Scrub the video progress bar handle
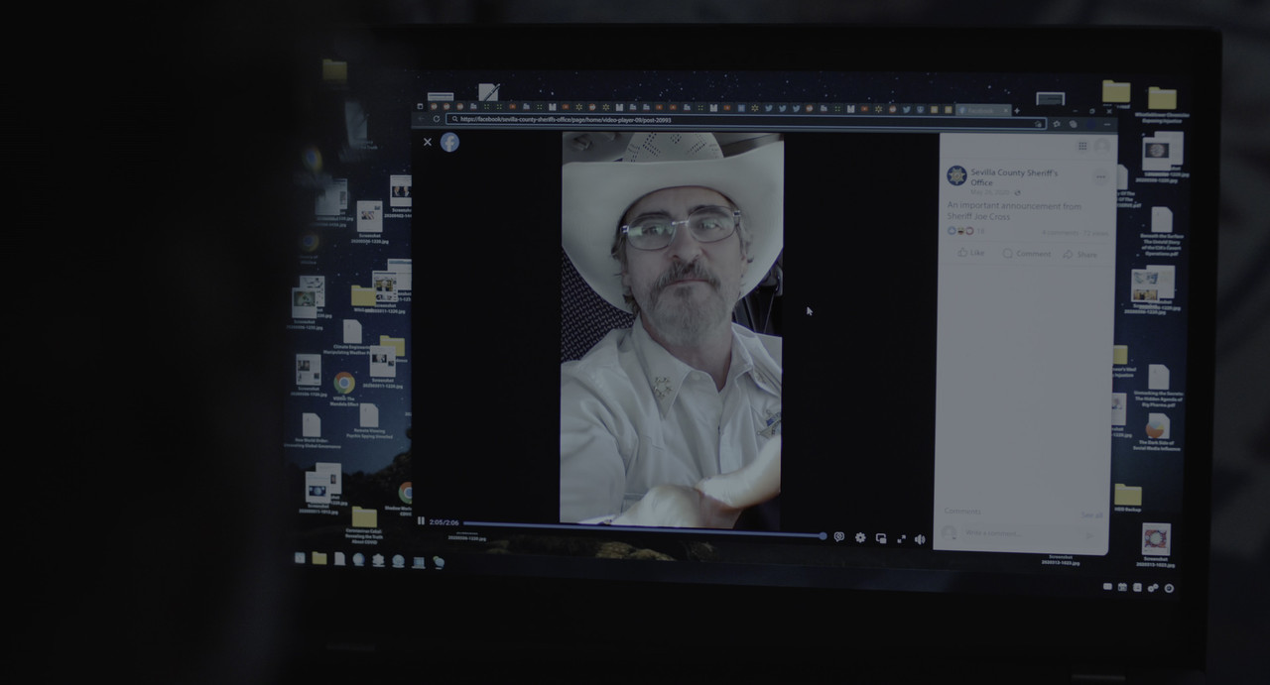The height and width of the screenshot is (685, 1270). 823,535
